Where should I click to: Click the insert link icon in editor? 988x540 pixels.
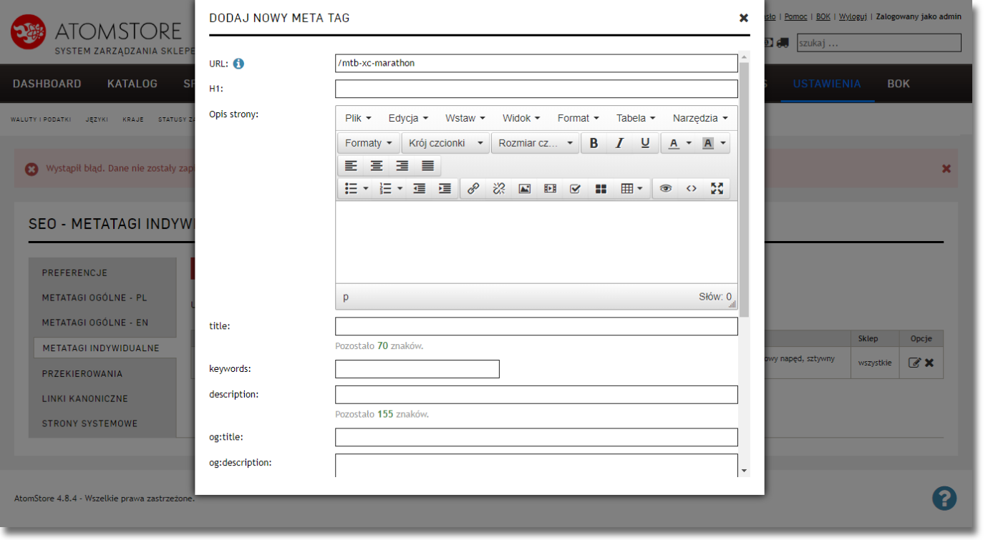[x=473, y=189]
